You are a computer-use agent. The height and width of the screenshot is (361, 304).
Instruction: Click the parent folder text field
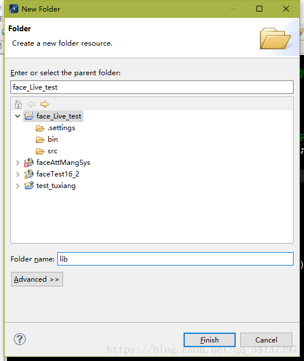[x=152, y=87]
